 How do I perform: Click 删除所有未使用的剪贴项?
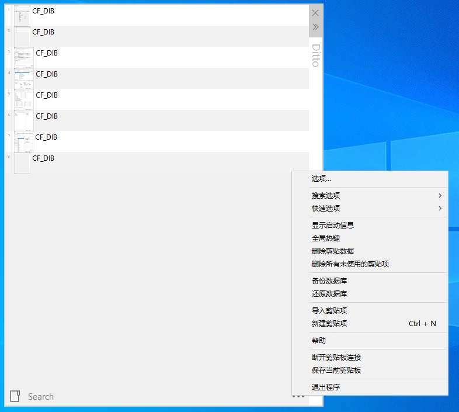pyautogui.click(x=350, y=264)
